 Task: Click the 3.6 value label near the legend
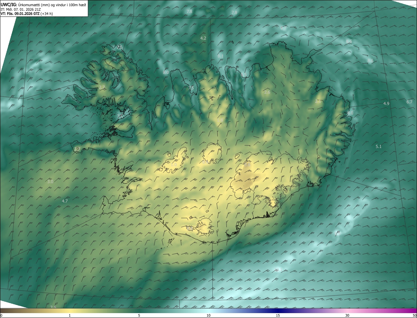coord(53,307)
